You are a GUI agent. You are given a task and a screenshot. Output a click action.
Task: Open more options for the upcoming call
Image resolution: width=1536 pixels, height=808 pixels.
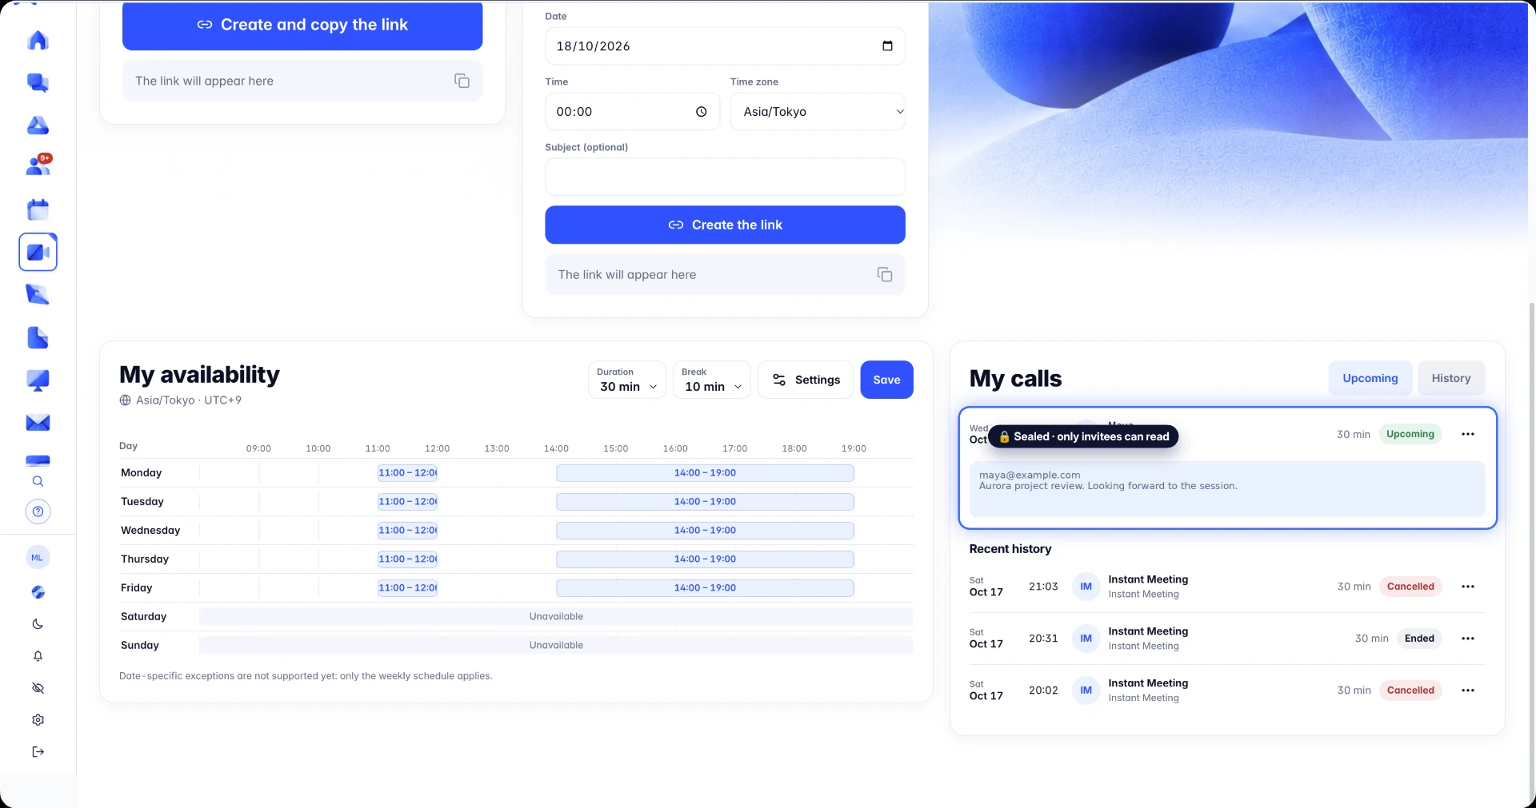pos(1467,434)
